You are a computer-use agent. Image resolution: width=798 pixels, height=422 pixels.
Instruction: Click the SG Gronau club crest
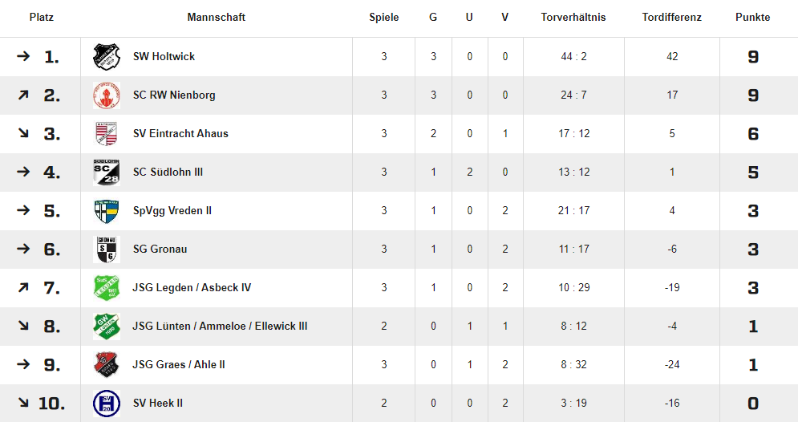point(107,249)
